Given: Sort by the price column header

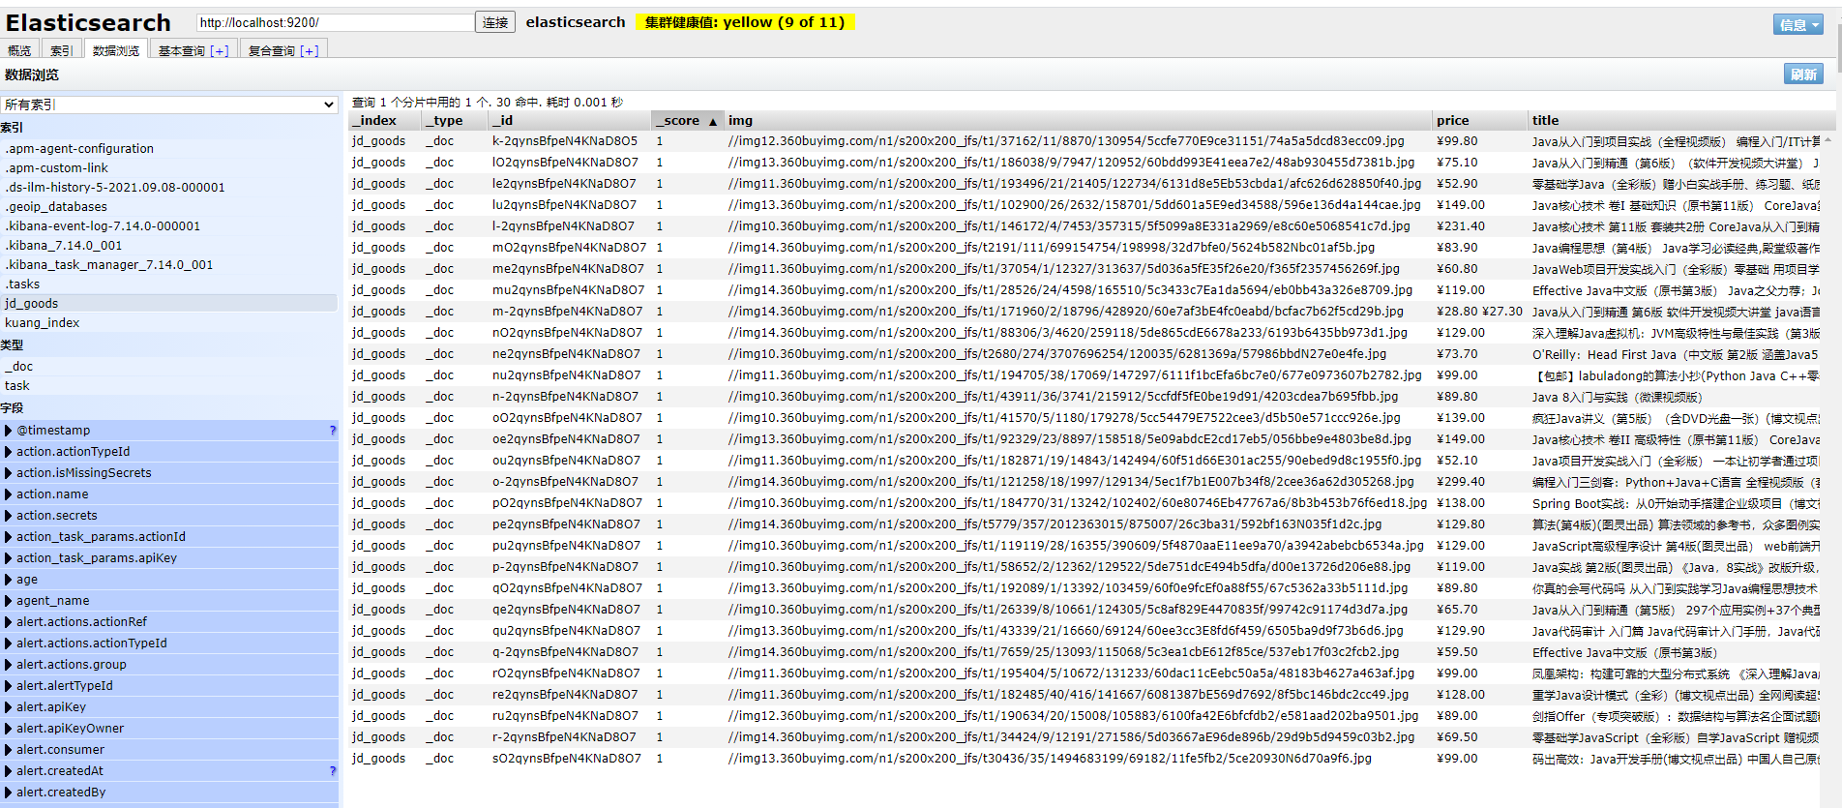Looking at the screenshot, I should click(1479, 120).
